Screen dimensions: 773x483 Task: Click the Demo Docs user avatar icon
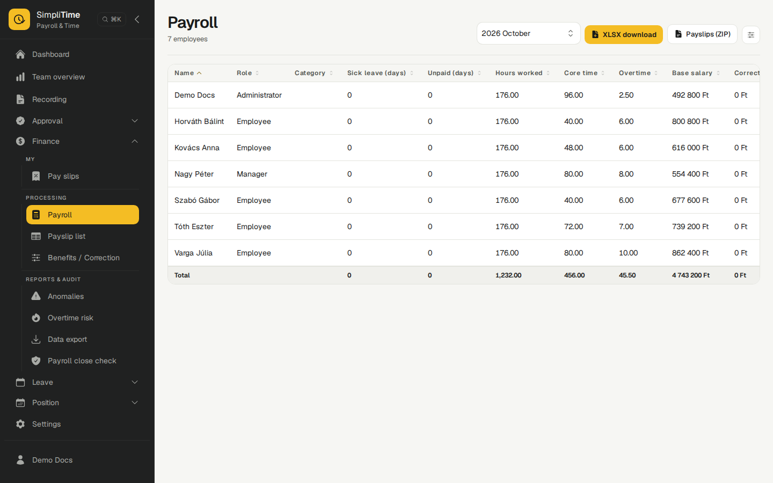(20, 460)
